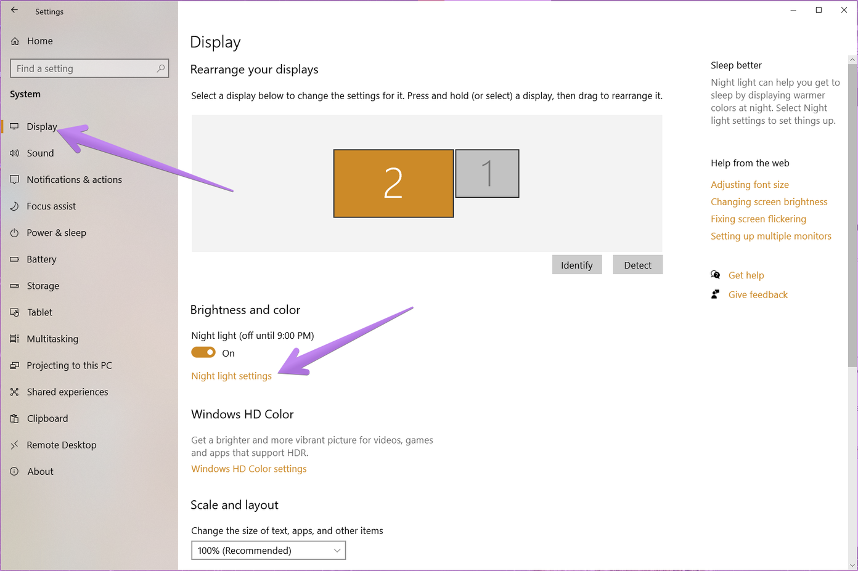
Task: Click the Get help link
Action: tap(746, 275)
